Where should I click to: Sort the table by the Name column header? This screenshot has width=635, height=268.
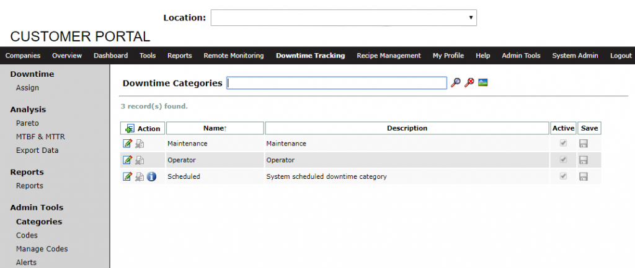coord(215,128)
